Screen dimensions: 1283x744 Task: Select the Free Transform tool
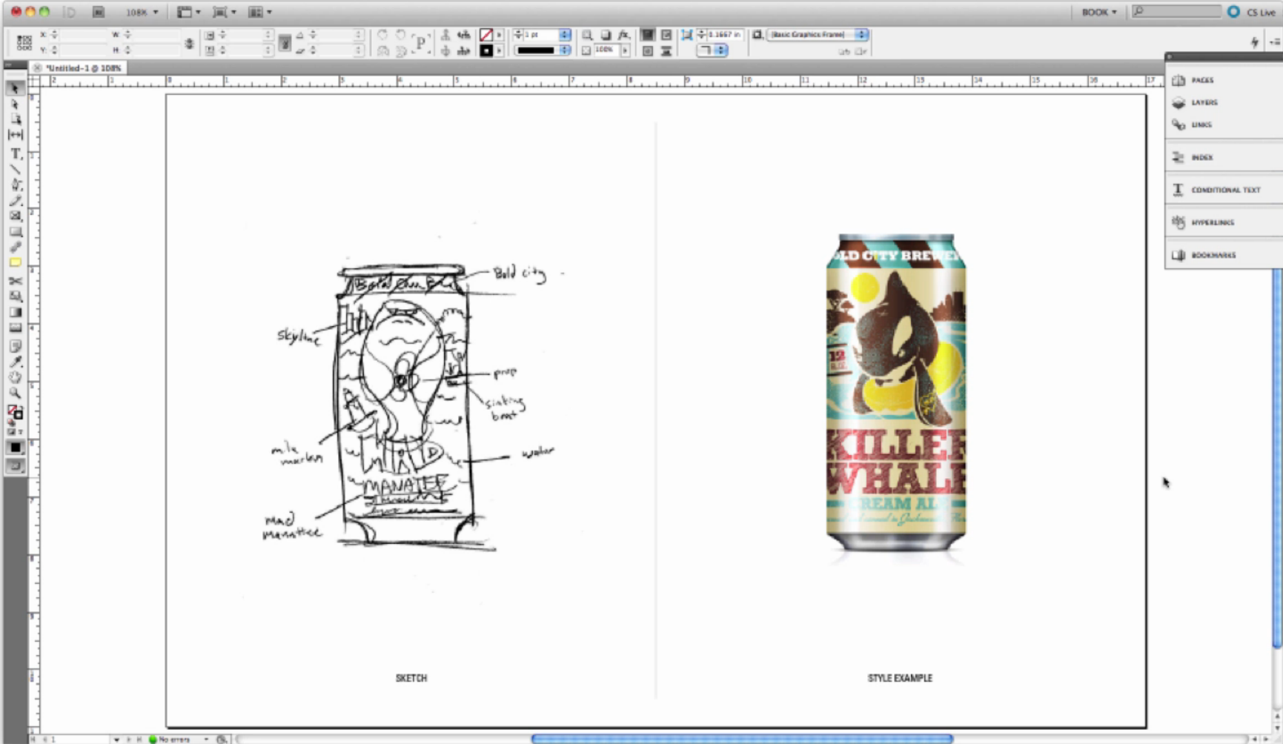15,296
